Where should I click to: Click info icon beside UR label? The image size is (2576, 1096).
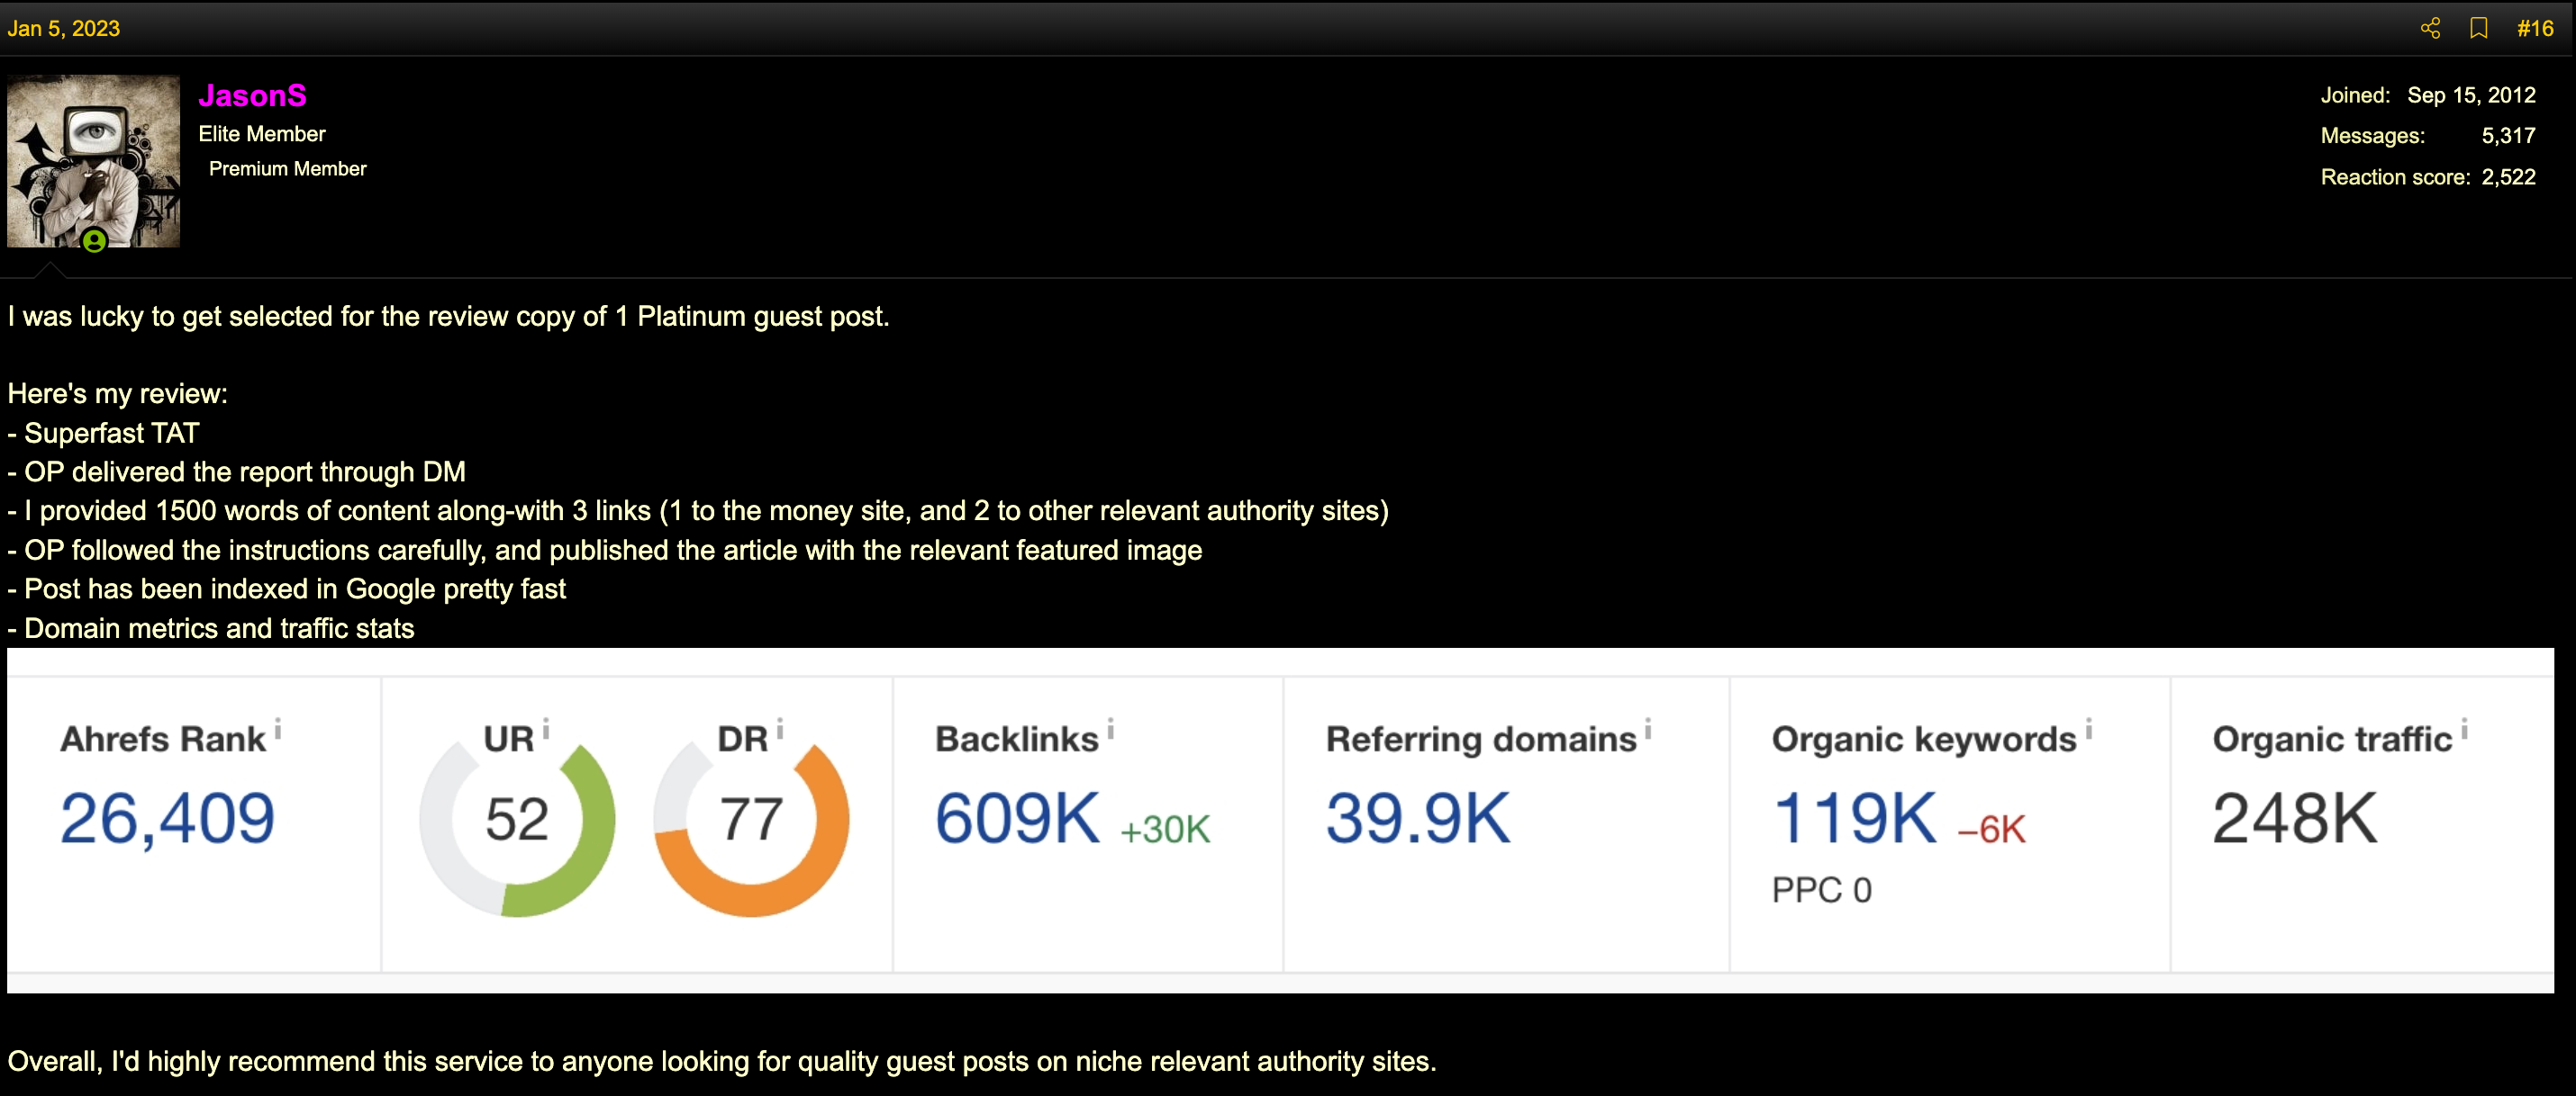[x=546, y=731]
